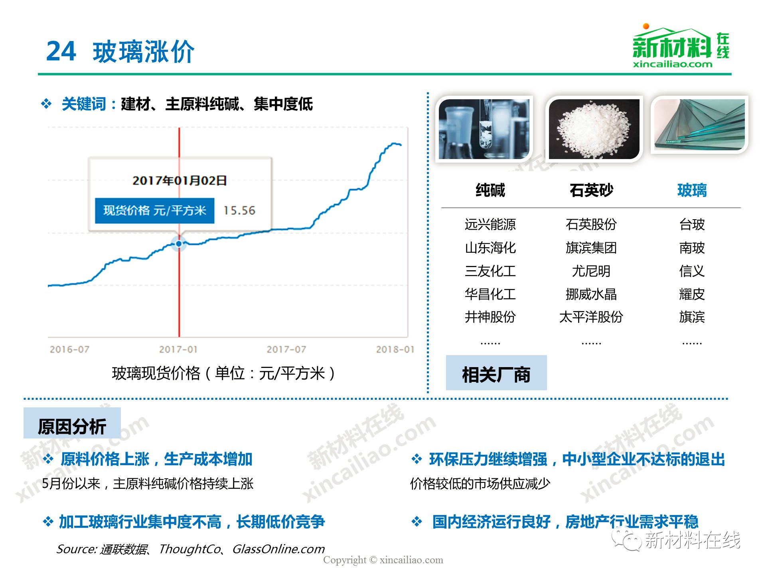
Task: Click company name 尤尼明
Action: click(x=591, y=271)
